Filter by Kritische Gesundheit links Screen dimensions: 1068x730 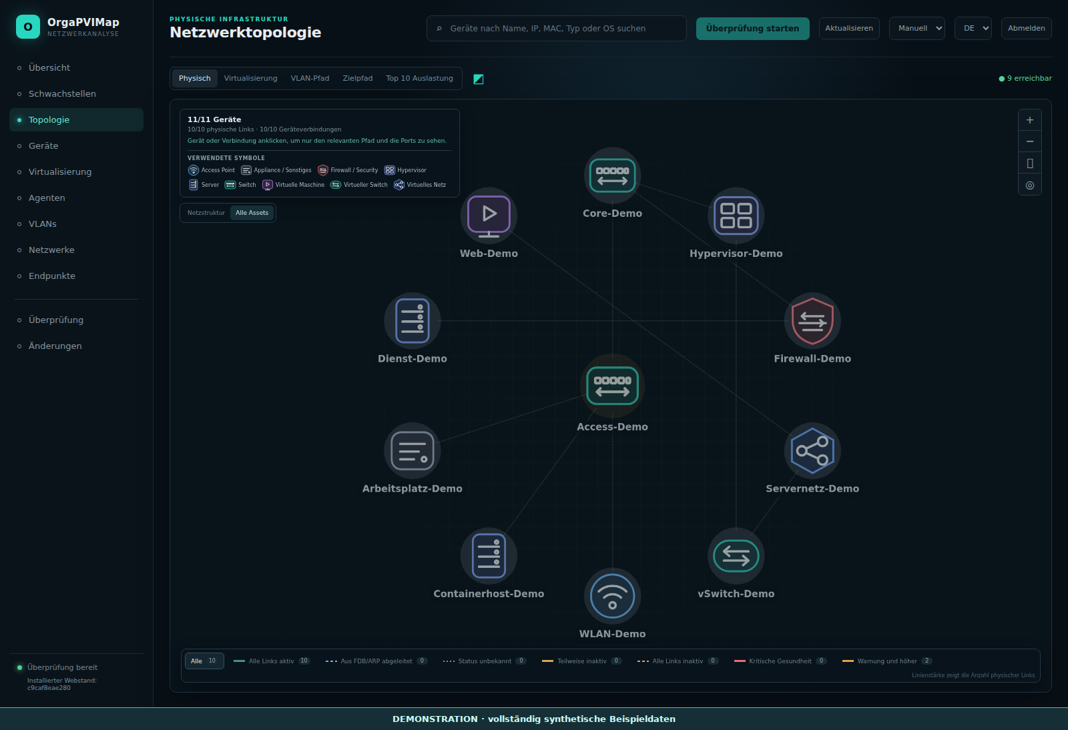click(780, 661)
